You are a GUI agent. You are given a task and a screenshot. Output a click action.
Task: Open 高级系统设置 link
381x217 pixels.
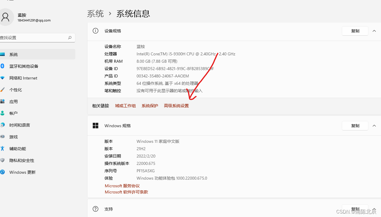[x=176, y=106]
